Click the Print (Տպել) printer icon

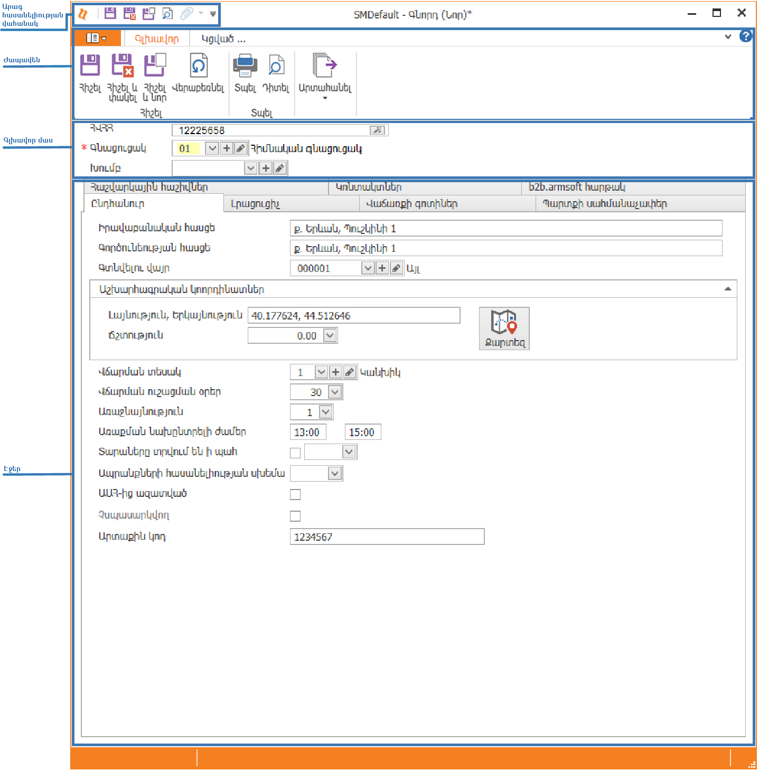point(245,65)
